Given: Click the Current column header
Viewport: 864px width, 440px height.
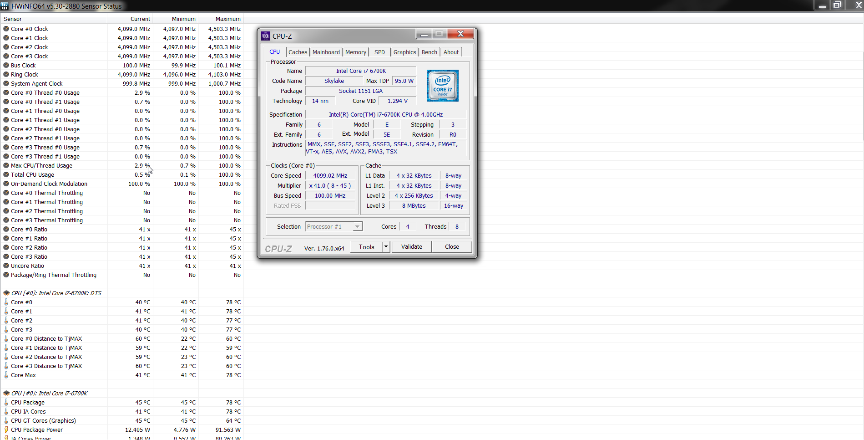Looking at the screenshot, I should 130,19.
